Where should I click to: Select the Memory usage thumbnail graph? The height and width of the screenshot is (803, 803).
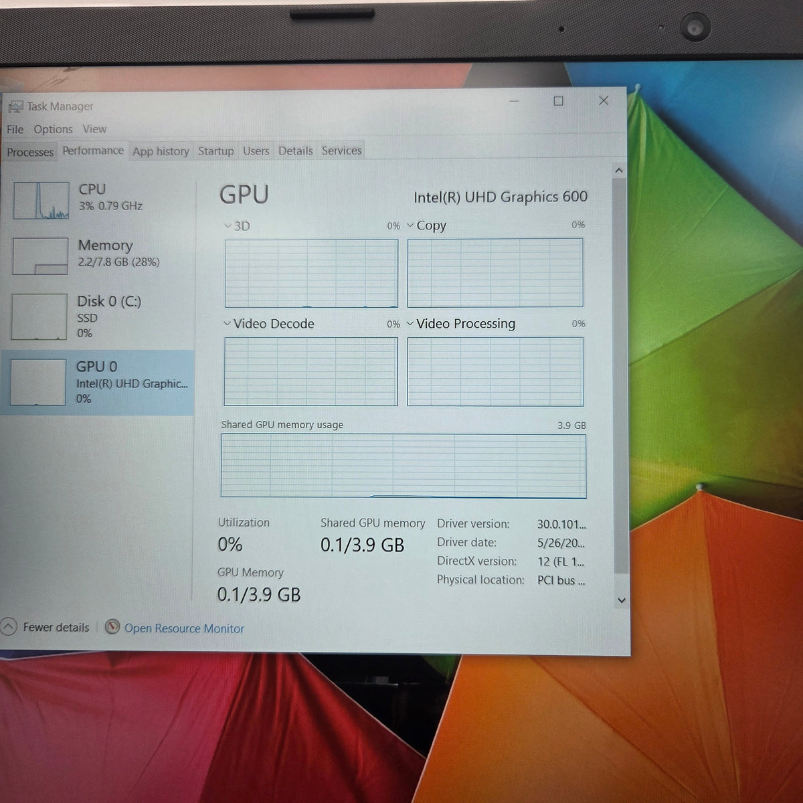point(40,256)
